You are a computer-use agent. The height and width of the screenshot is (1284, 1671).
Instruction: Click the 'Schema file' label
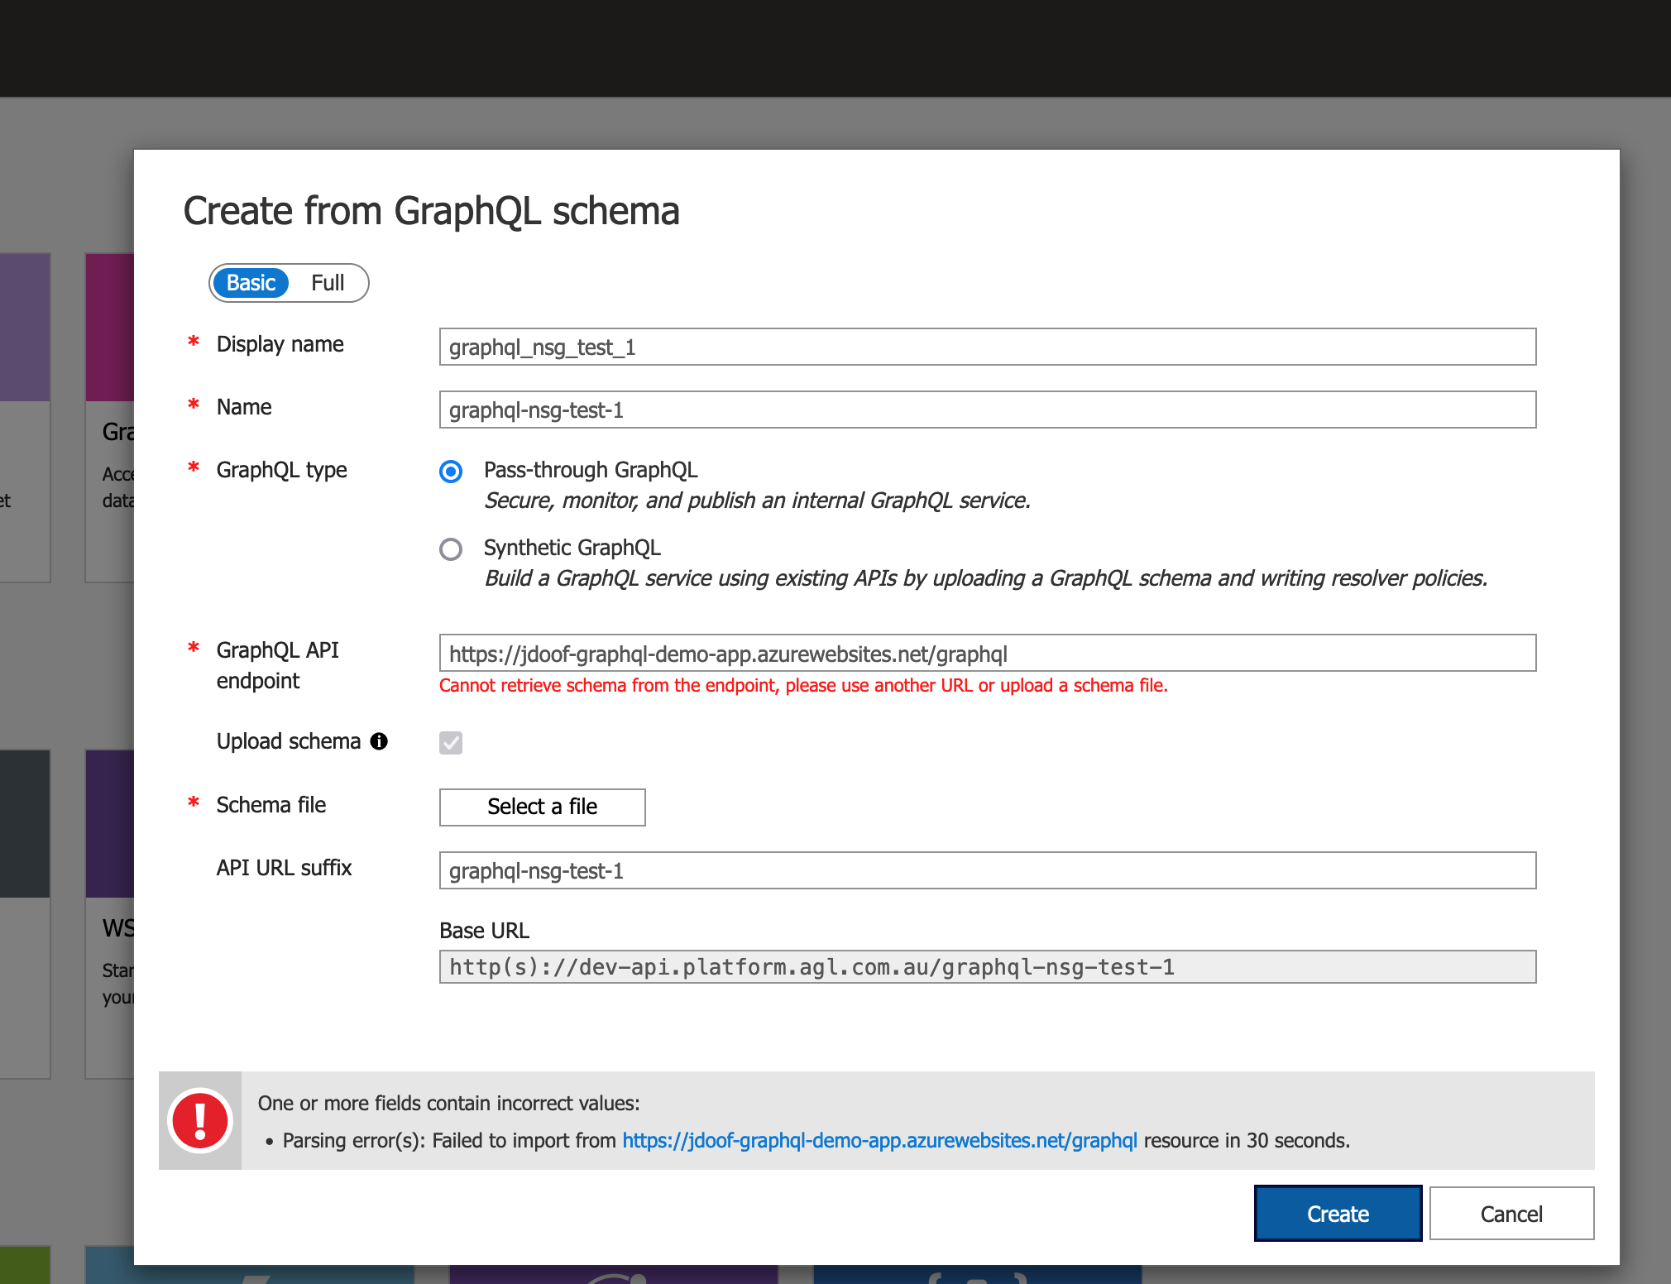pyautogui.click(x=271, y=805)
